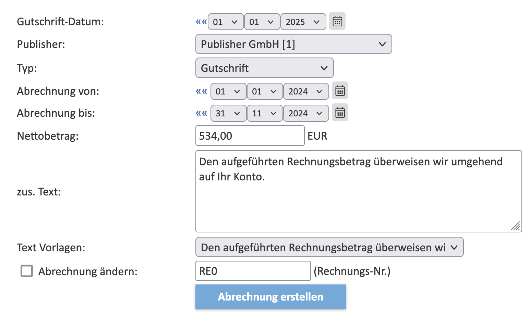The height and width of the screenshot is (319, 530).
Task: Open calendar picker for Abrechnung von
Action: pyautogui.click(x=340, y=91)
